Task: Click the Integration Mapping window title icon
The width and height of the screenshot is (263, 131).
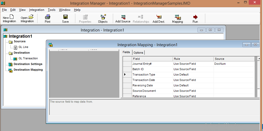Action: click(51, 45)
